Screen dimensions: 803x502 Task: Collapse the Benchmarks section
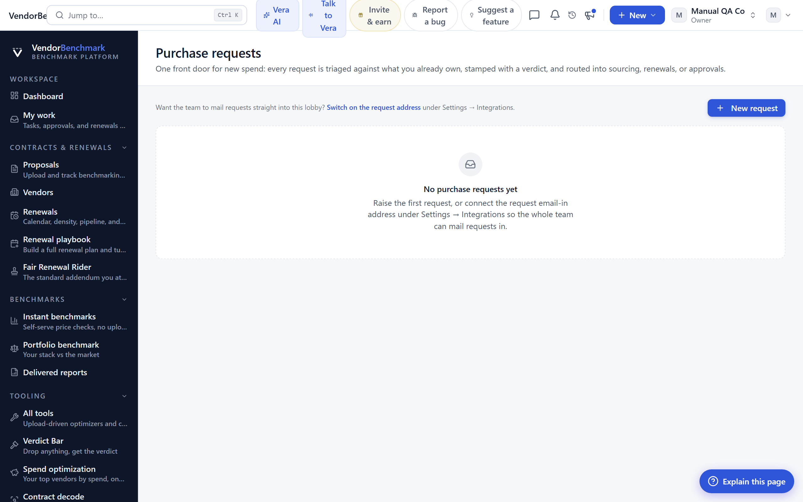(x=125, y=299)
